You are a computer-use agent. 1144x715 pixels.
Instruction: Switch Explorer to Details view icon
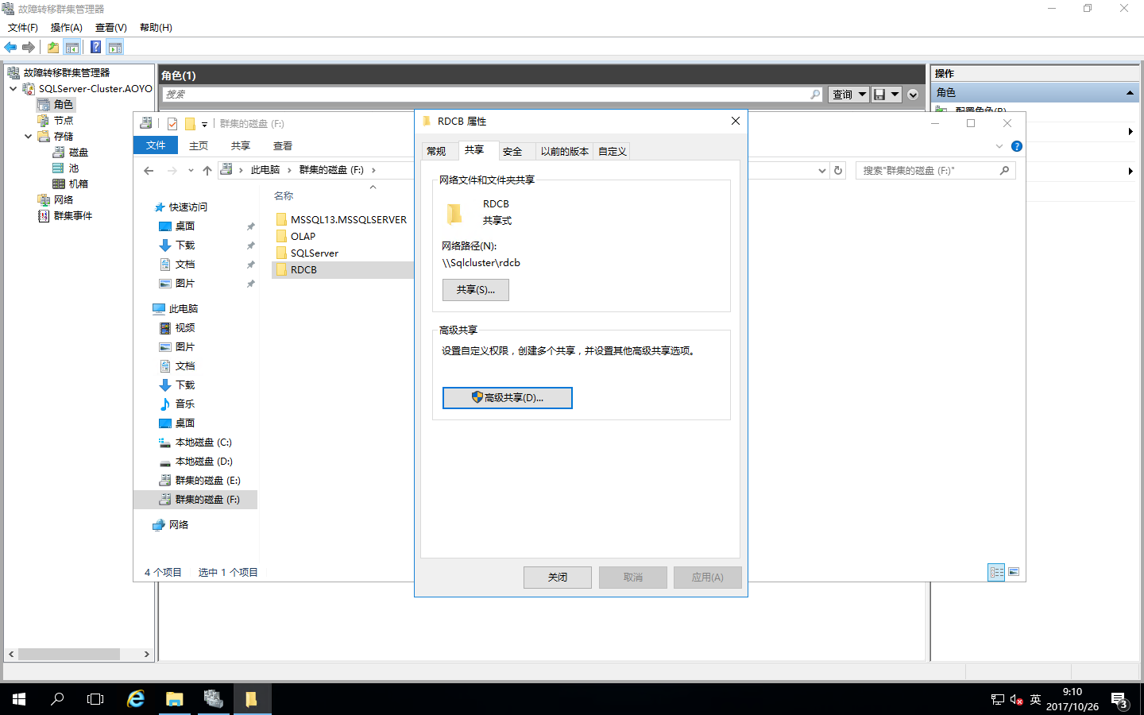click(x=996, y=572)
